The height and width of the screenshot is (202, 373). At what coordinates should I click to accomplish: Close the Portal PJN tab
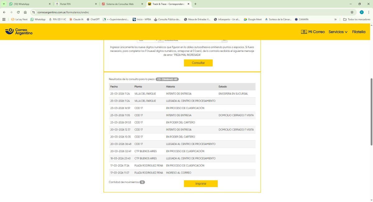(x=96, y=4)
